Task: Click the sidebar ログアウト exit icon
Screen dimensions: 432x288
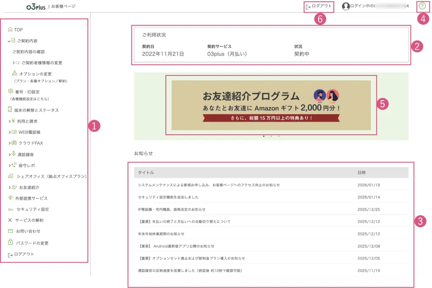Action: (x=10, y=255)
